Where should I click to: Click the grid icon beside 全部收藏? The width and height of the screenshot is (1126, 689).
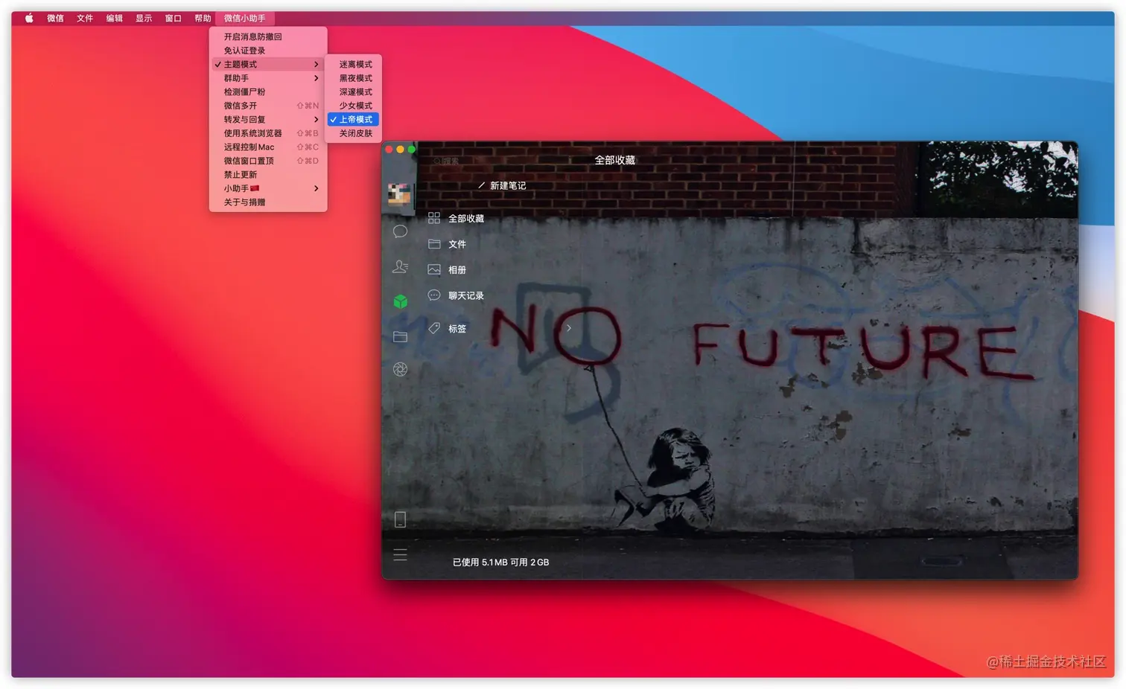434,218
